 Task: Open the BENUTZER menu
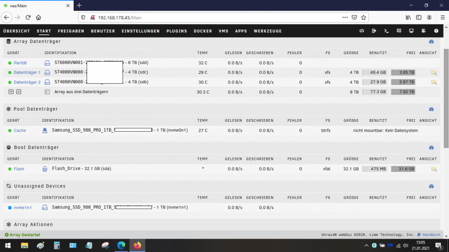pos(103,31)
